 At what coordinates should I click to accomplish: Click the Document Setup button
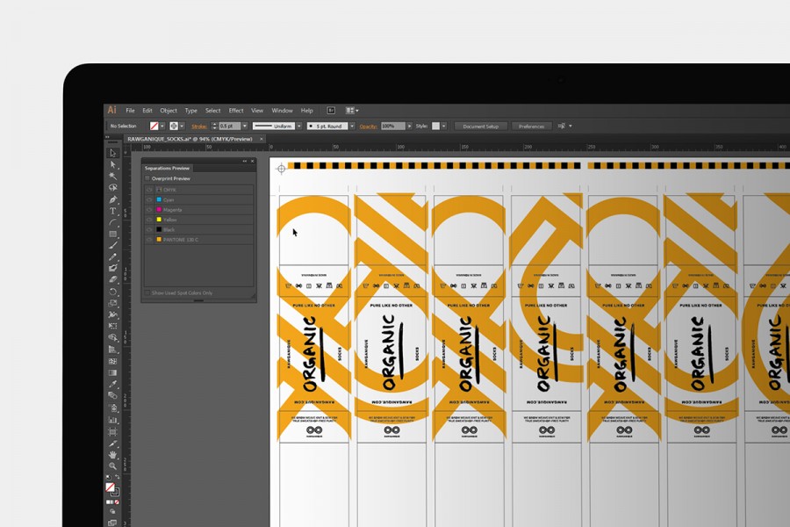[x=480, y=126]
